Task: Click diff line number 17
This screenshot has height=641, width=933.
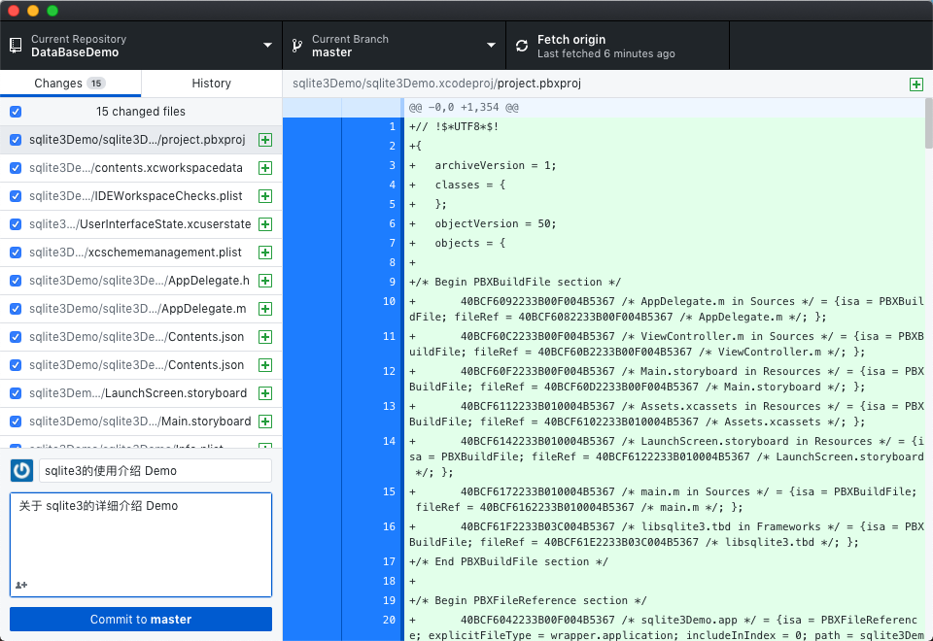Action: click(x=389, y=561)
